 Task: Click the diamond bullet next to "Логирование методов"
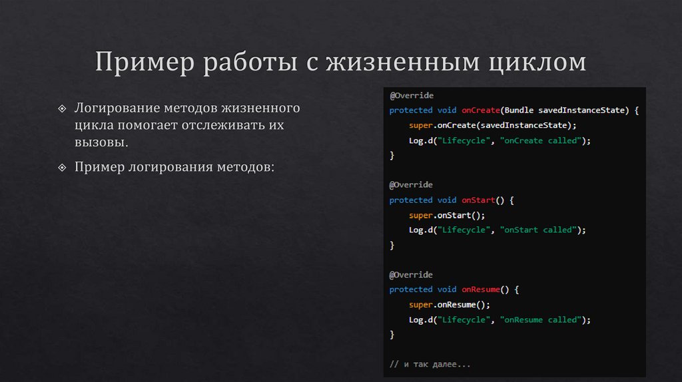click(62, 108)
